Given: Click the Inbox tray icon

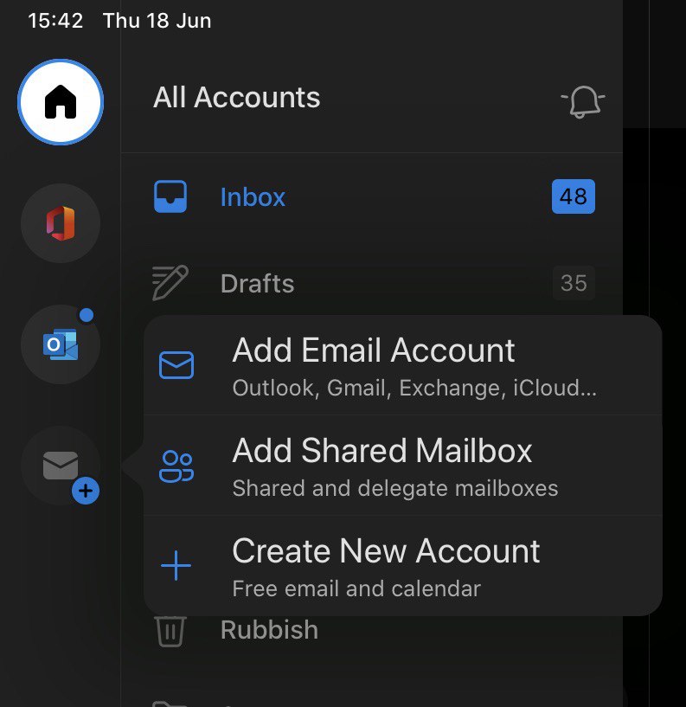Looking at the screenshot, I should [x=170, y=196].
